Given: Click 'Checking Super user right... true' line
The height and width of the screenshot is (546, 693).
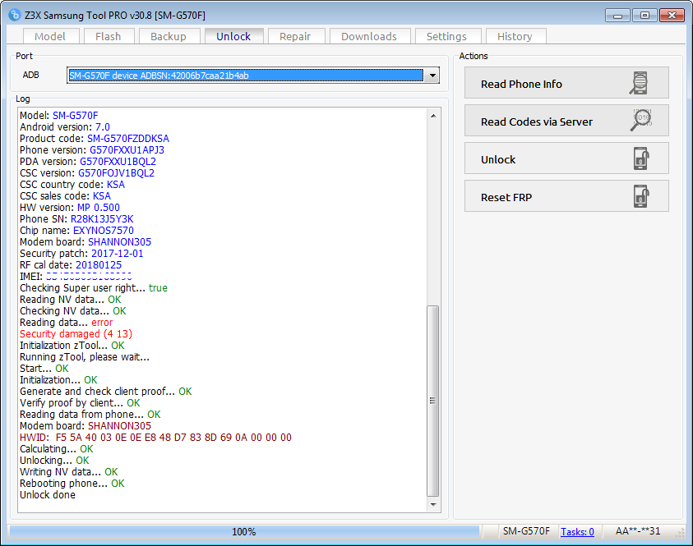Looking at the screenshot, I should click(x=93, y=288).
